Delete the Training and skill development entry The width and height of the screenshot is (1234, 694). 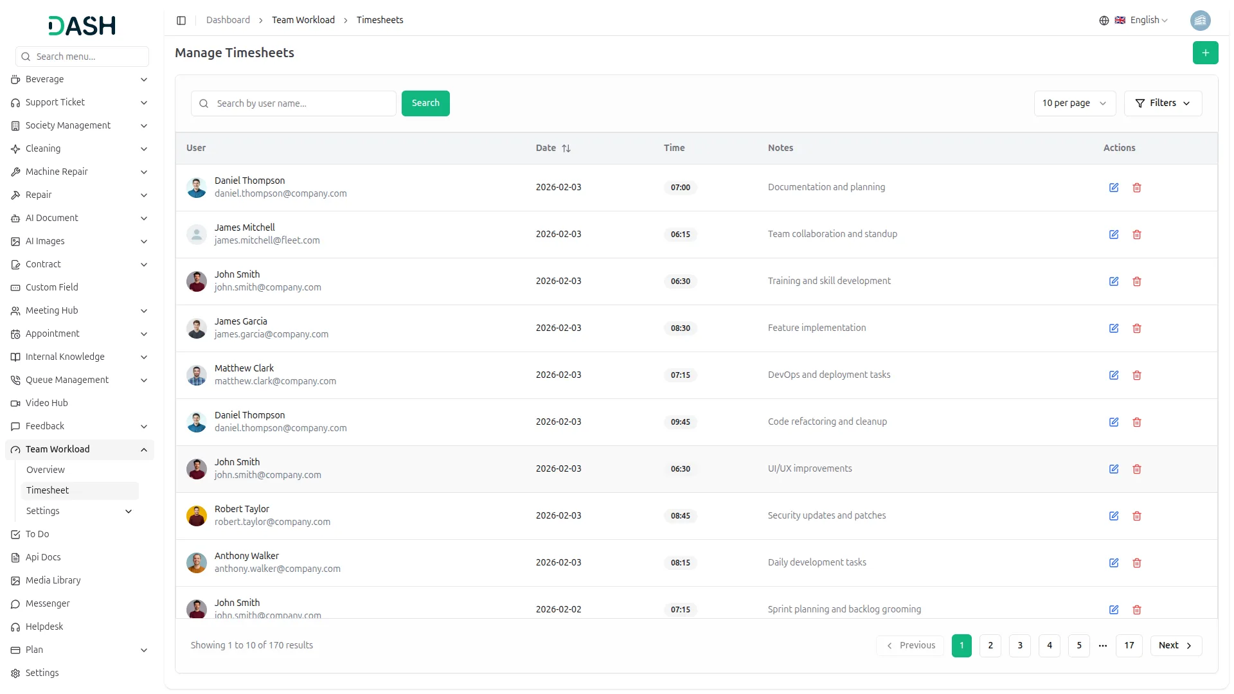coord(1137,281)
